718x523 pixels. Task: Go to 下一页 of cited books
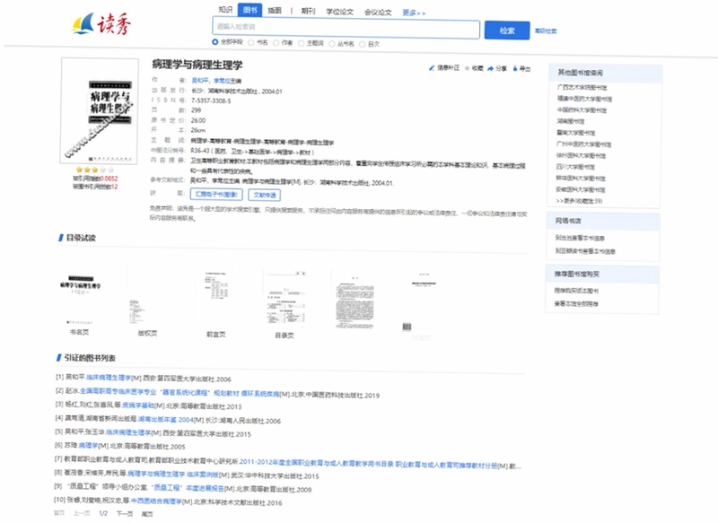(x=125, y=514)
